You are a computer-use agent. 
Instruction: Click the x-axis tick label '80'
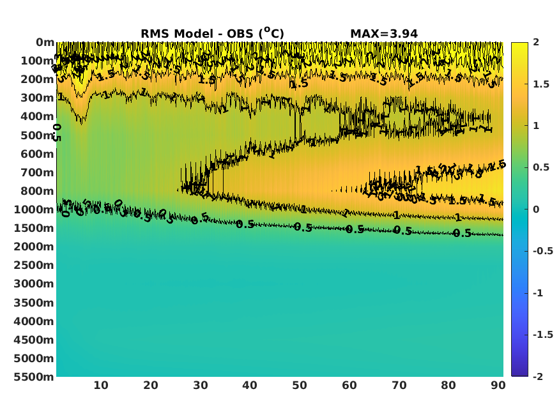pos(448,385)
